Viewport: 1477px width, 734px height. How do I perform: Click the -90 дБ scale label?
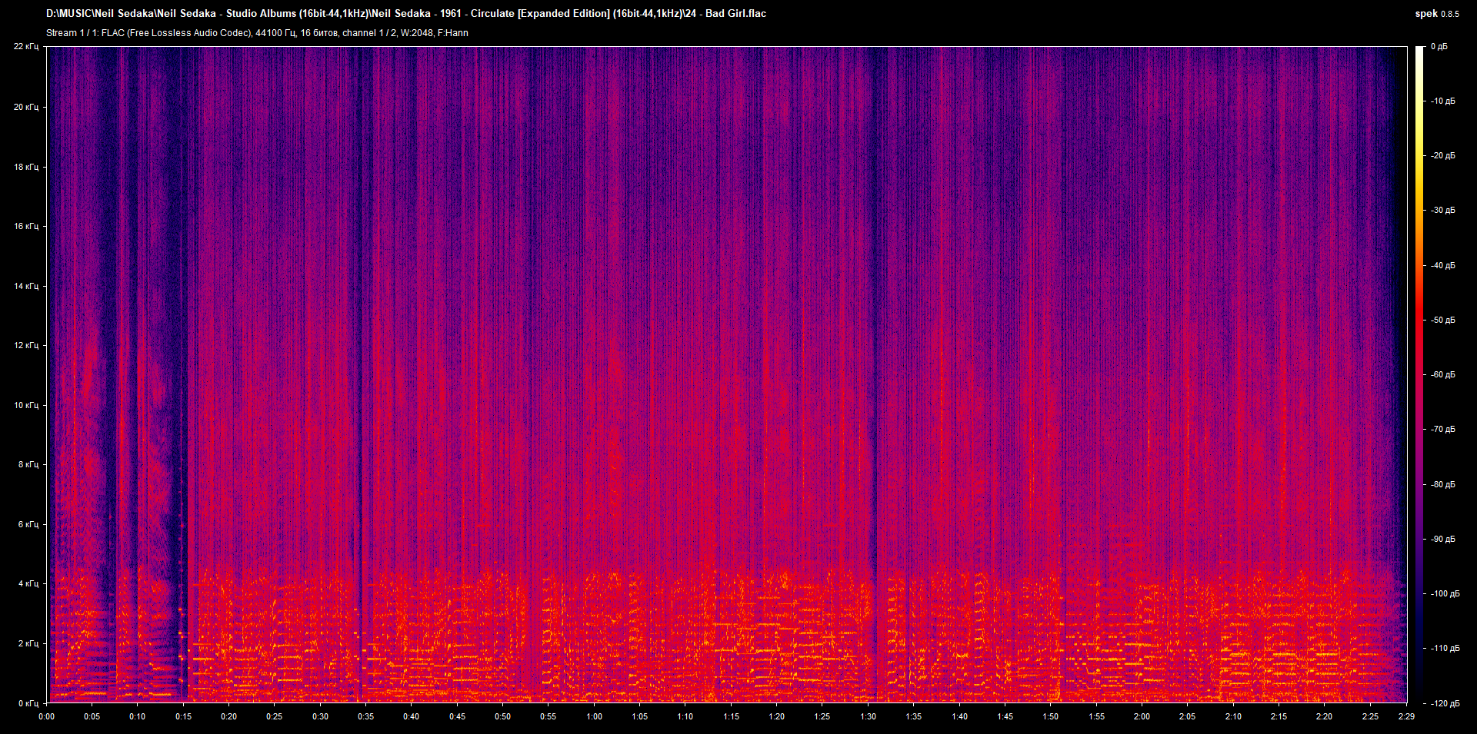pyautogui.click(x=1442, y=539)
